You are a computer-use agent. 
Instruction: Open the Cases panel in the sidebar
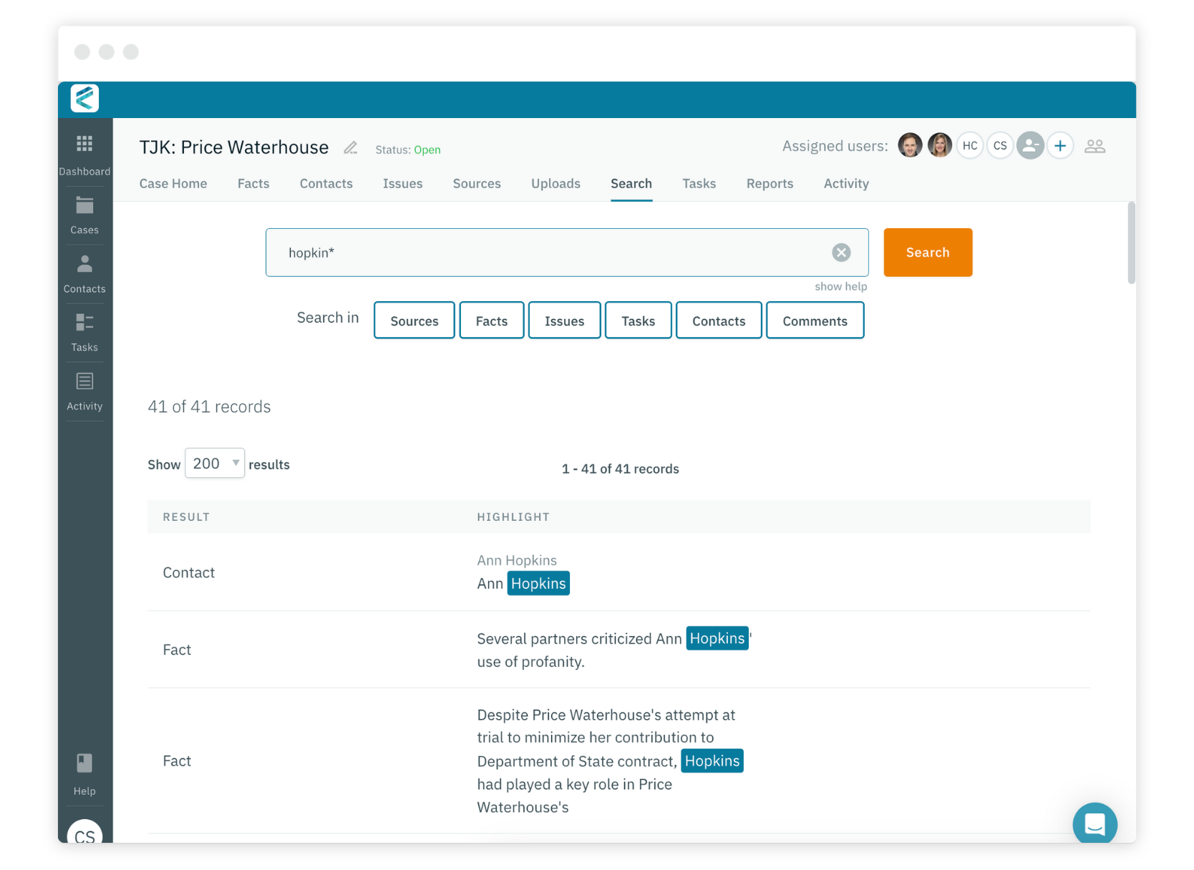point(84,212)
